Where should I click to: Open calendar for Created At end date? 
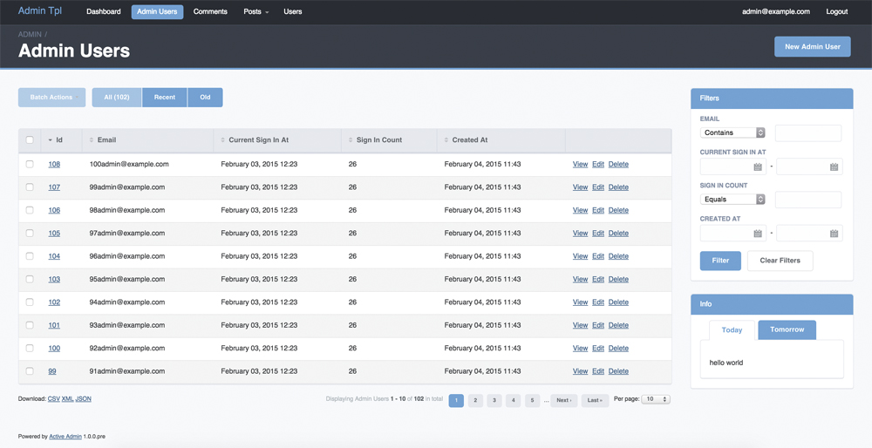(834, 234)
